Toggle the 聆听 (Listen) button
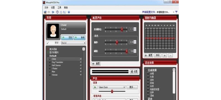This screenshot has height=100, width=221. click(x=80, y=38)
